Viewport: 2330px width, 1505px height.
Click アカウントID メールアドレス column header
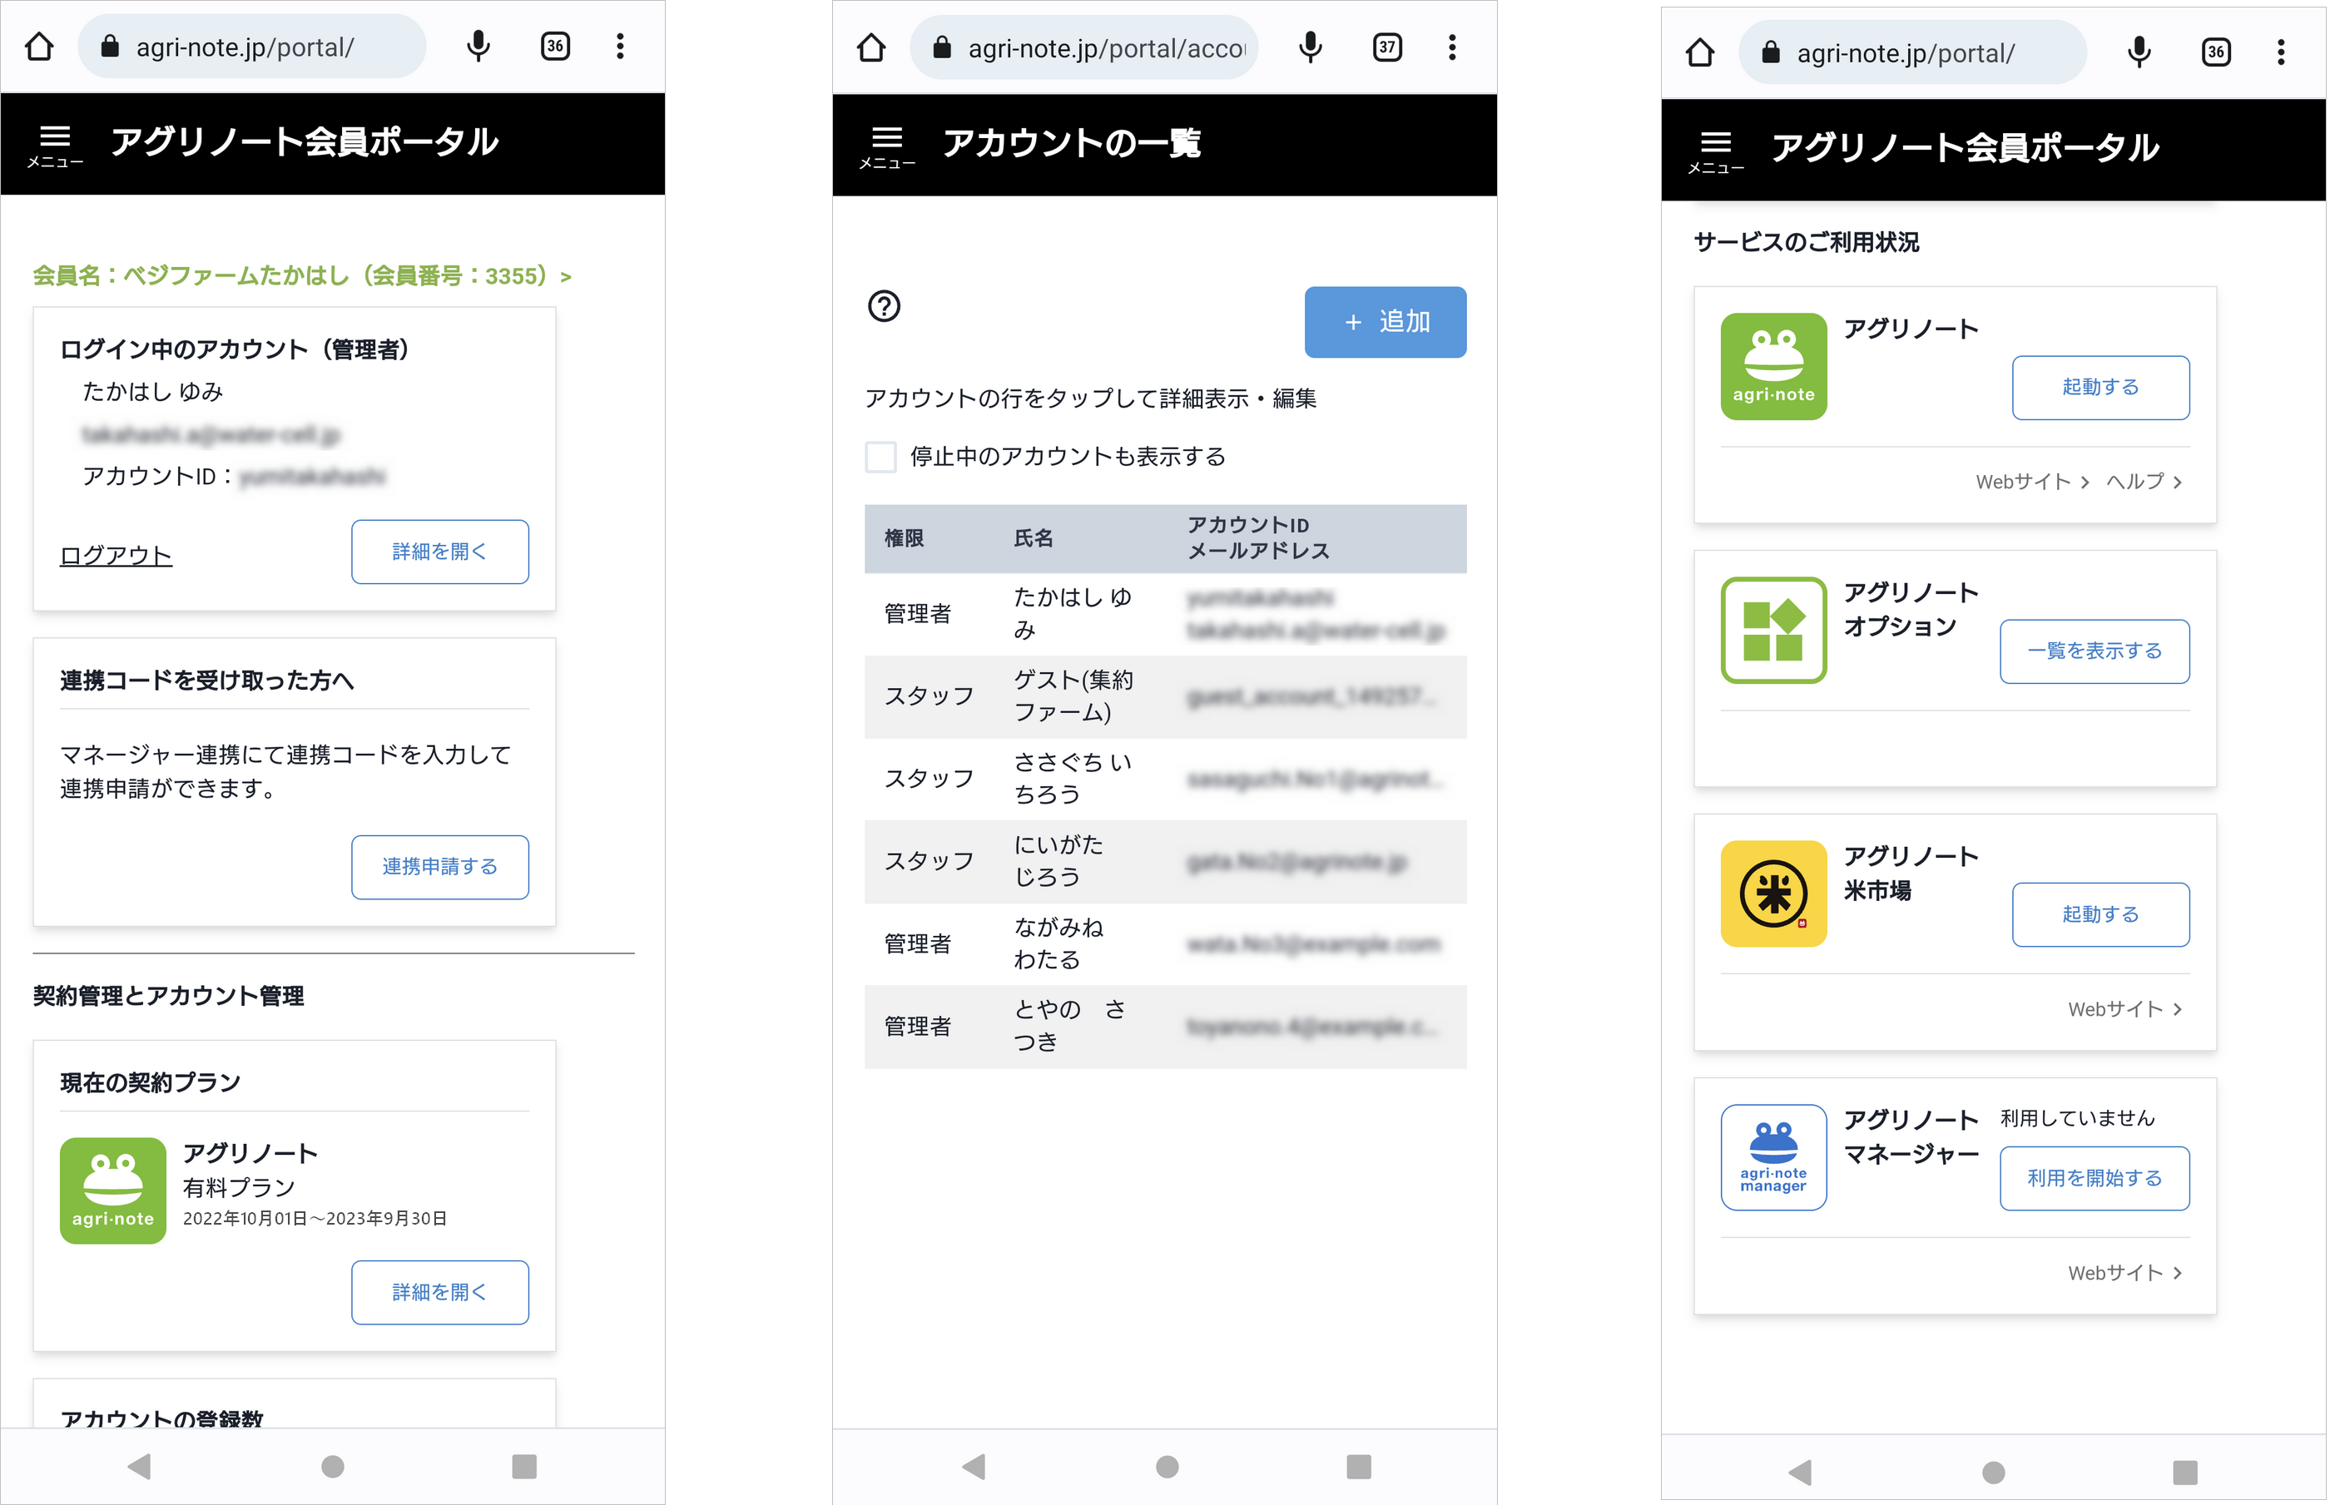pos(1259,537)
